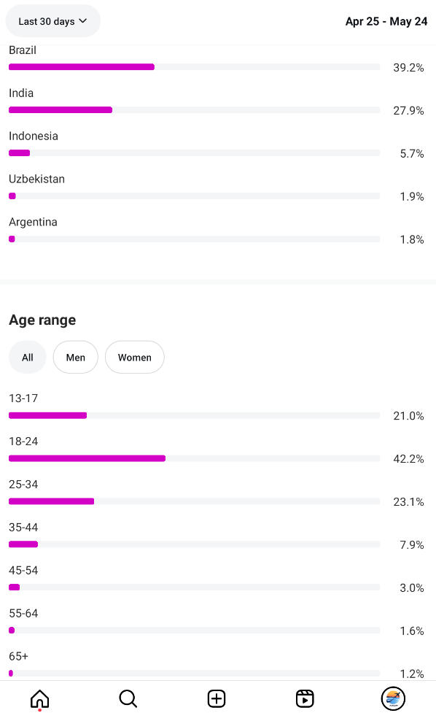This screenshot has width=436, height=713.
Task: Click the 18-24 age range bar
Action: click(x=195, y=458)
